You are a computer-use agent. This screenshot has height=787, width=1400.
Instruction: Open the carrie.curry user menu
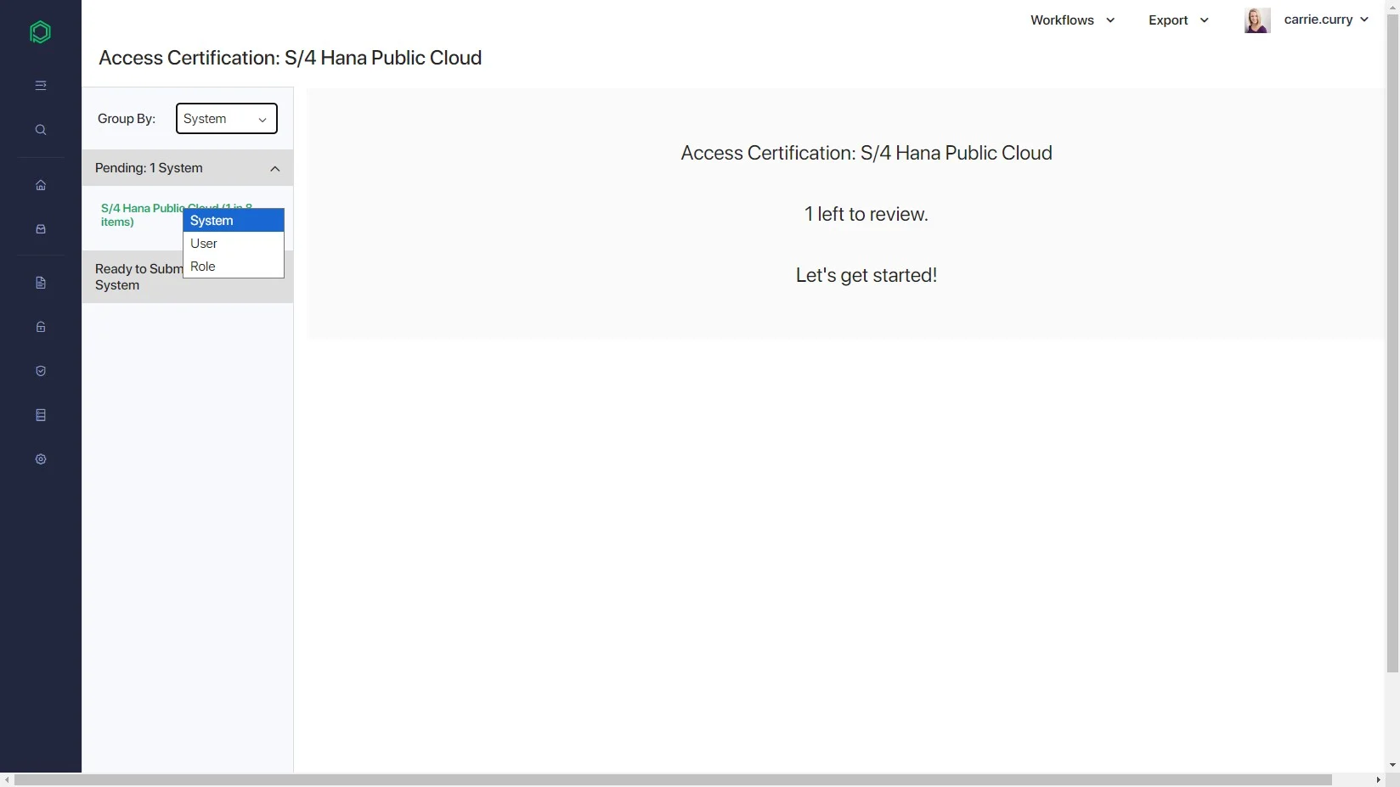coord(1326,20)
